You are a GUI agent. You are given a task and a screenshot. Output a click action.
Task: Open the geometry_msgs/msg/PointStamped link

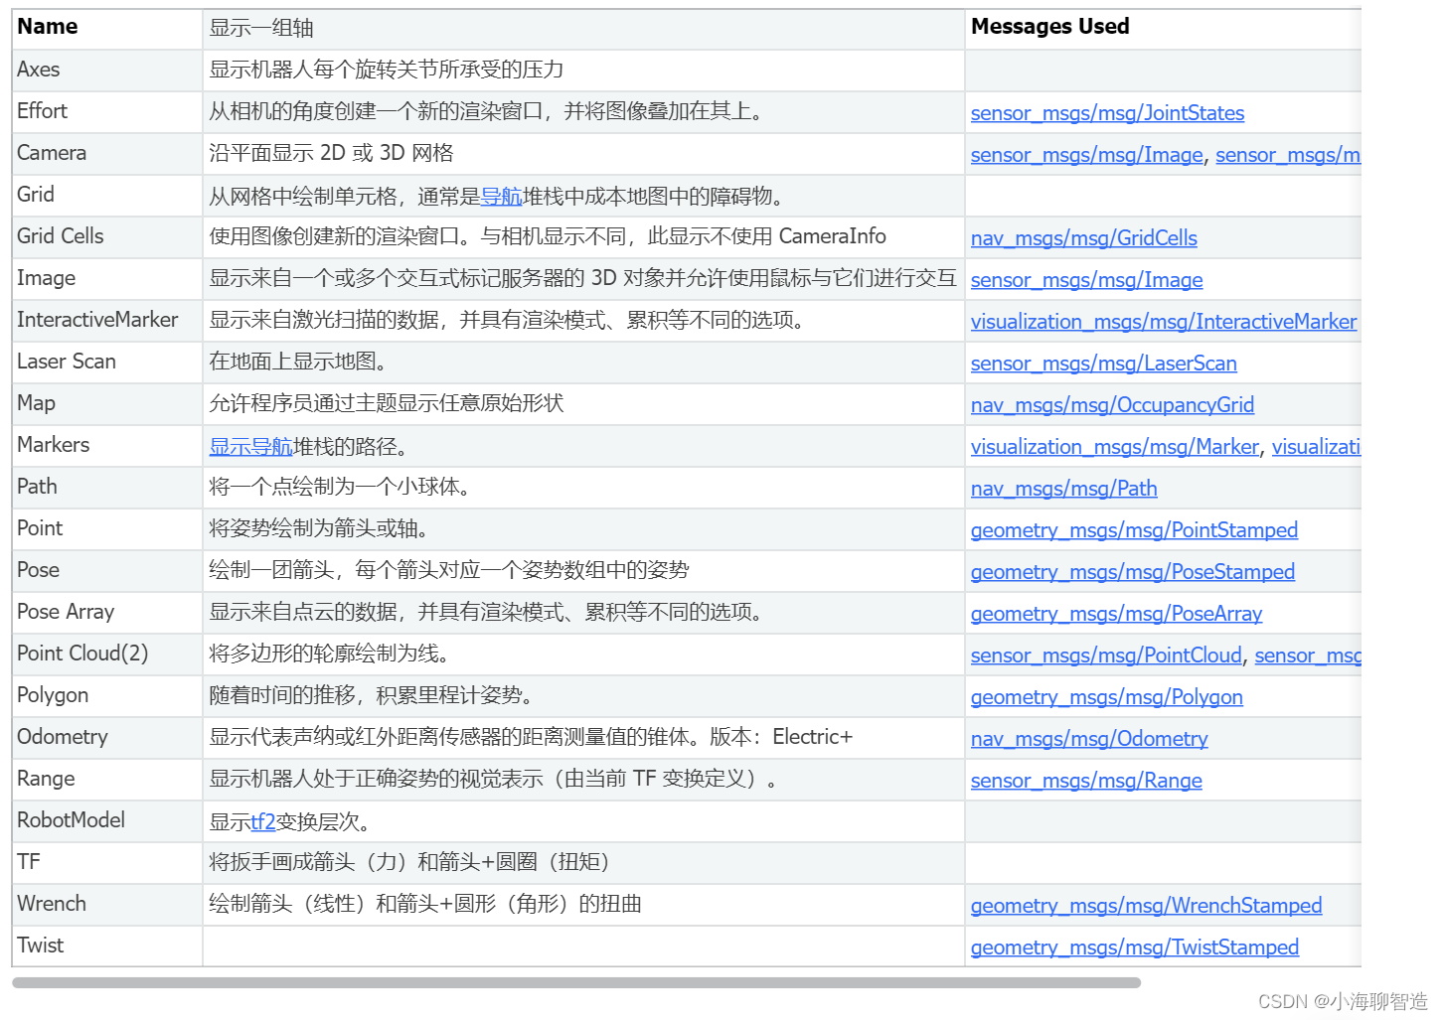click(1134, 530)
